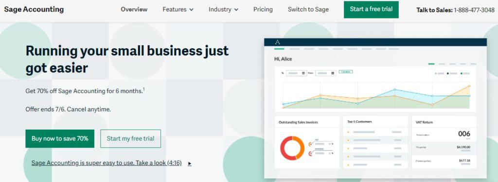Click the donut chart in Outstanding Sales Invoices
This screenshot has width=498, height=182.
(292, 148)
